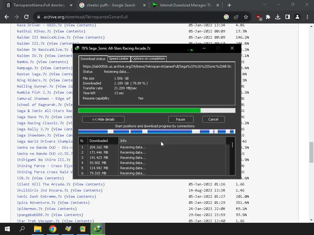
Task: View Contents of SkullGirls 2nd Encore.7z
Action: click(86, 190)
